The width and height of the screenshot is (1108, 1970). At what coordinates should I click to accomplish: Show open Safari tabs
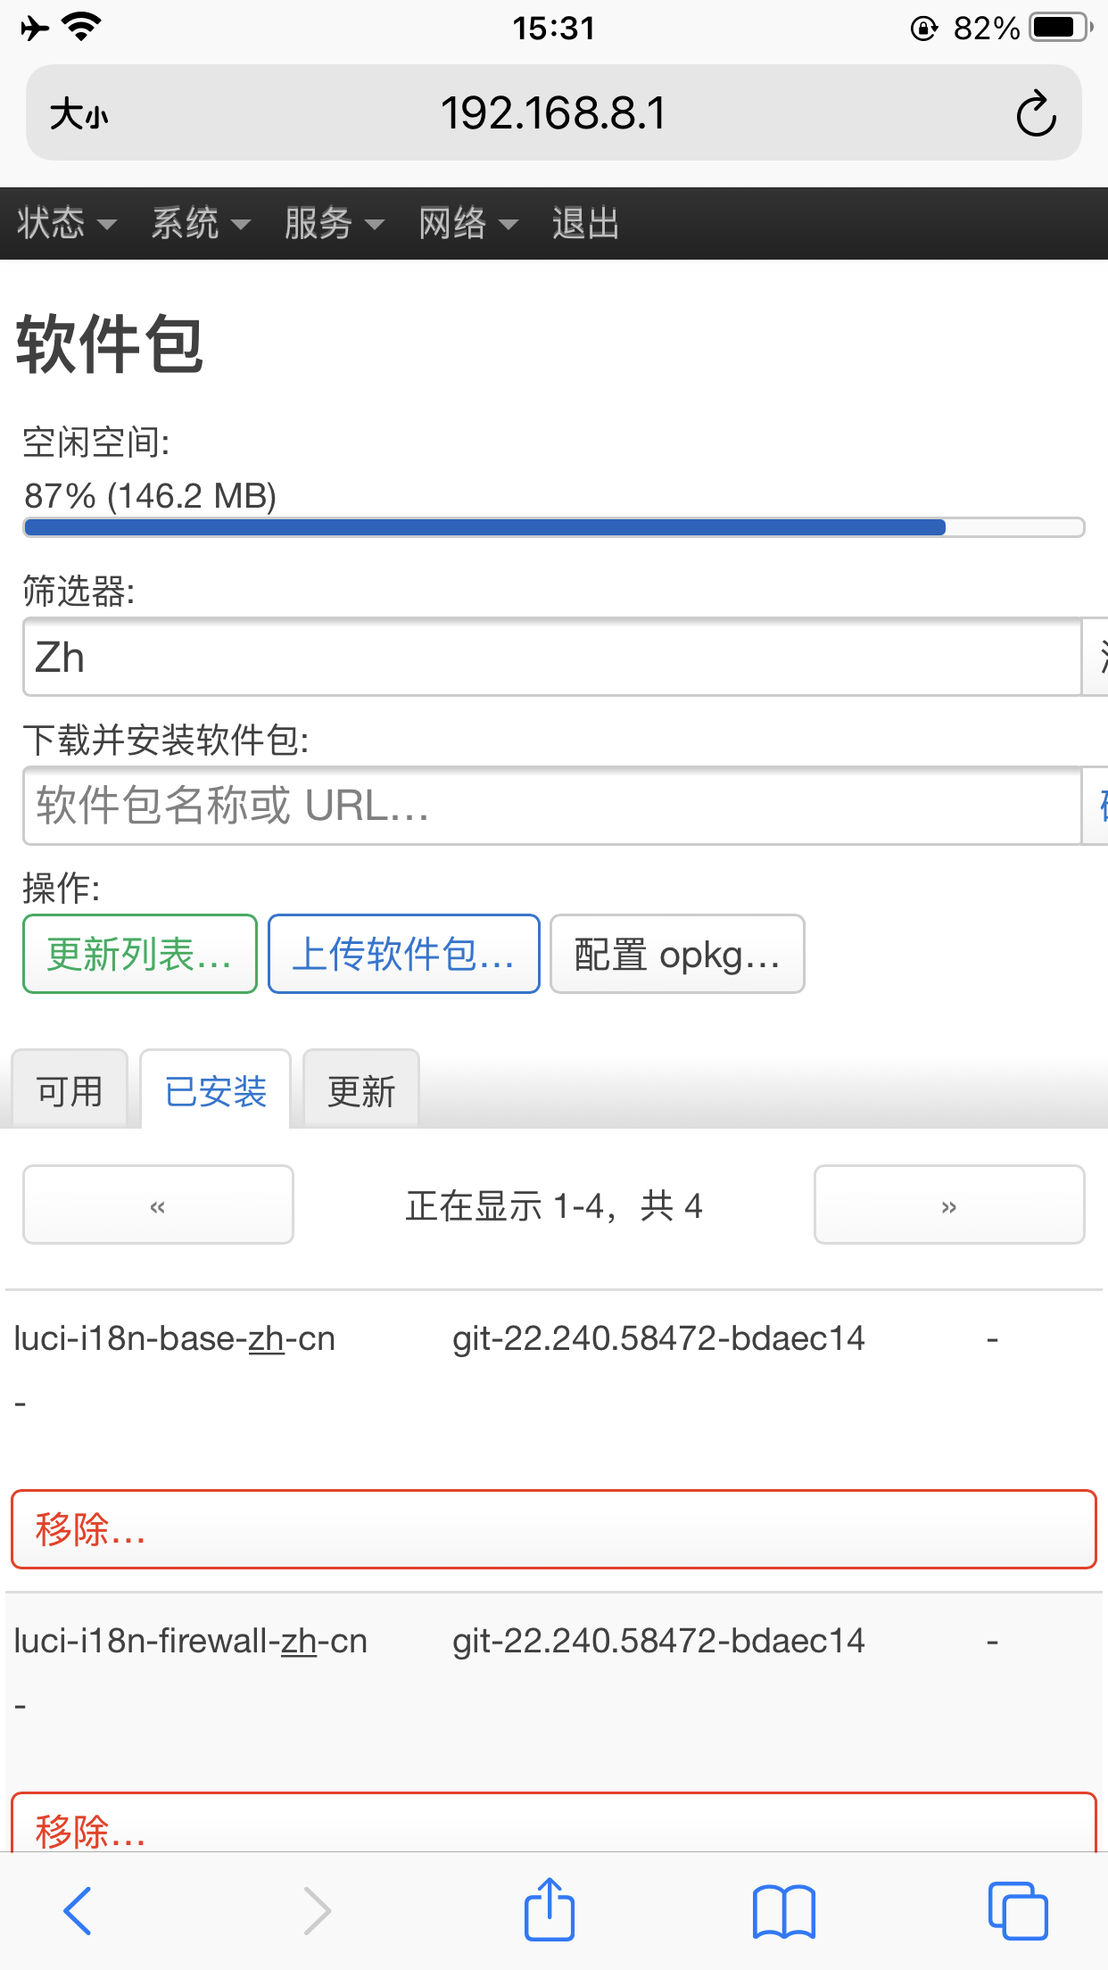[x=1019, y=1909]
